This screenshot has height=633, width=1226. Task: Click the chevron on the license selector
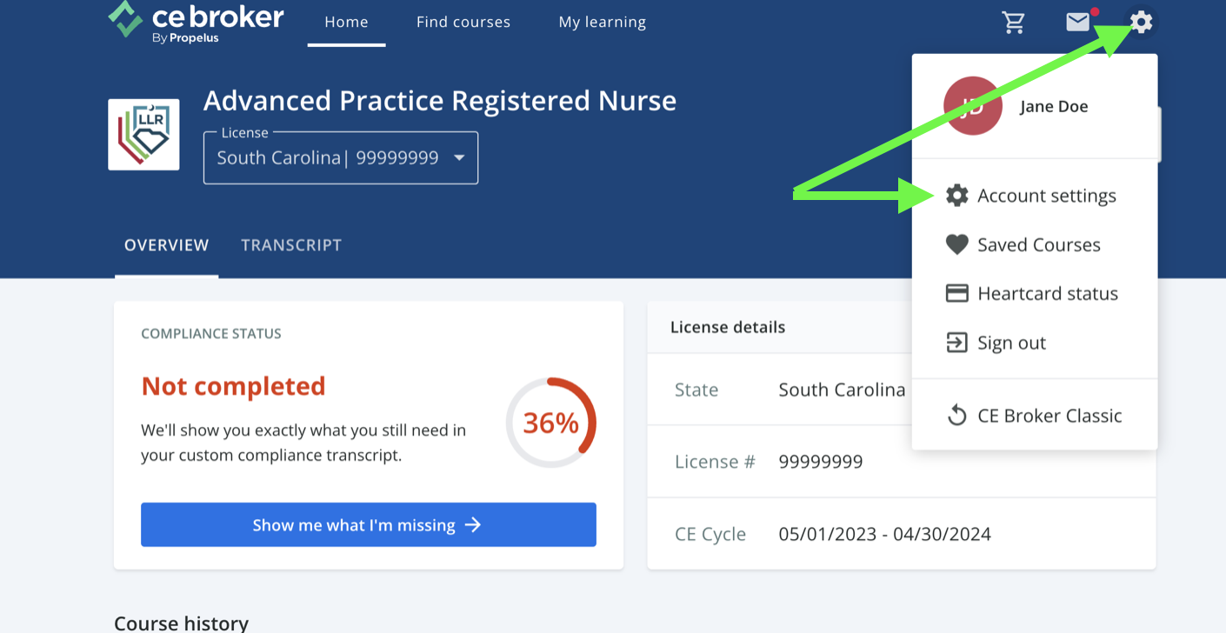point(461,157)
